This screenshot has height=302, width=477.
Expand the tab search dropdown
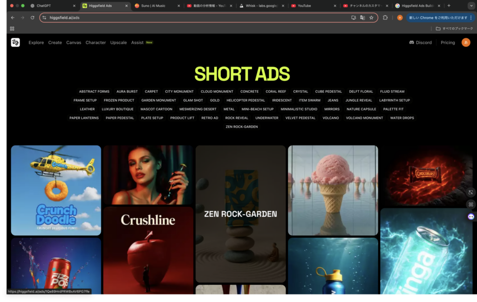[x=471, y=6]
